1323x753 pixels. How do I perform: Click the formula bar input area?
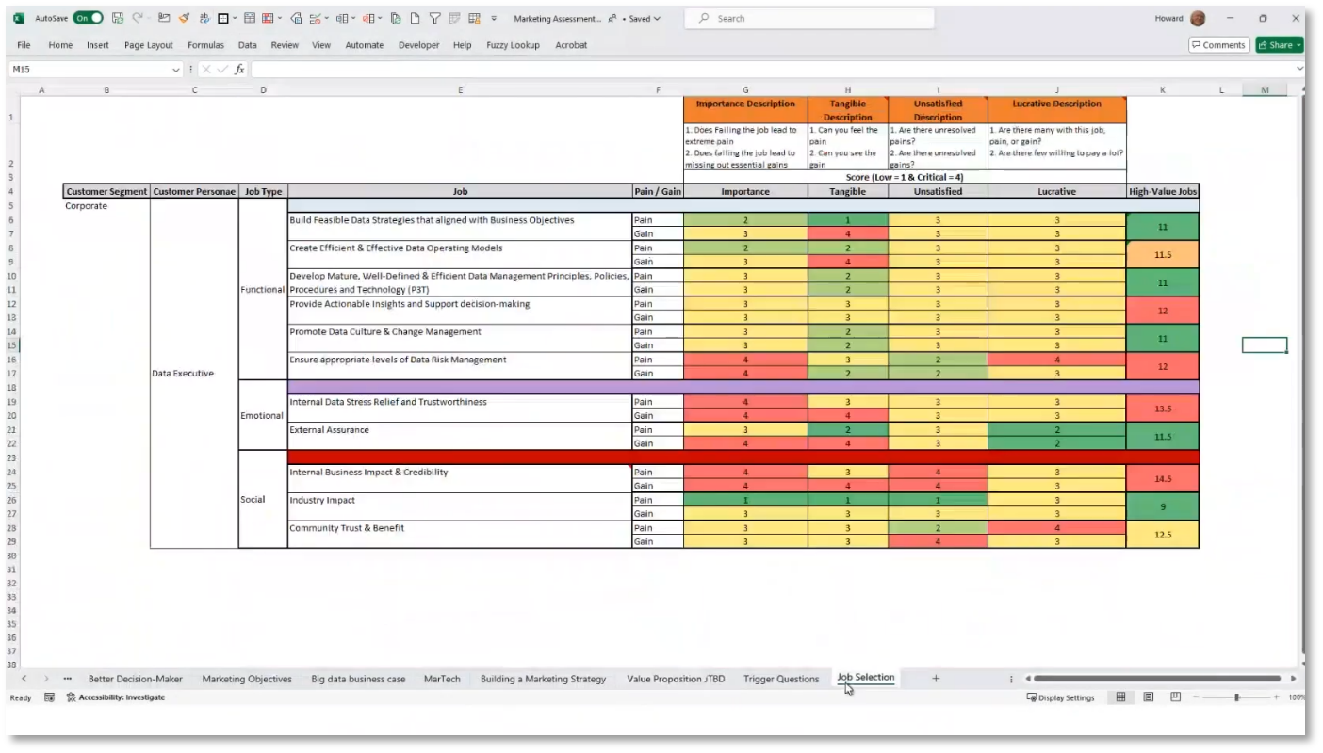click(771, 70)
